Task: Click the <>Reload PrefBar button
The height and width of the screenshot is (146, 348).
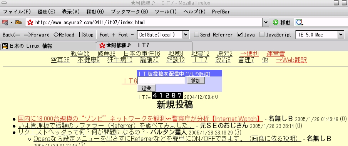Action: pyautogui.click(x=64, y=35)
